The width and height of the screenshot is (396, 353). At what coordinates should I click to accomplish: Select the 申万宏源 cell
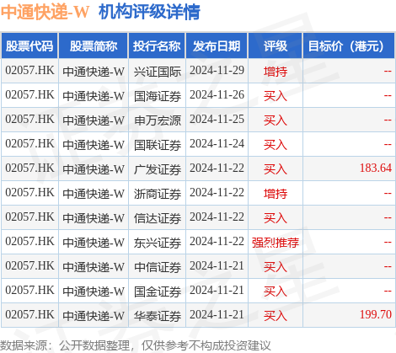[x=158, y=120]
